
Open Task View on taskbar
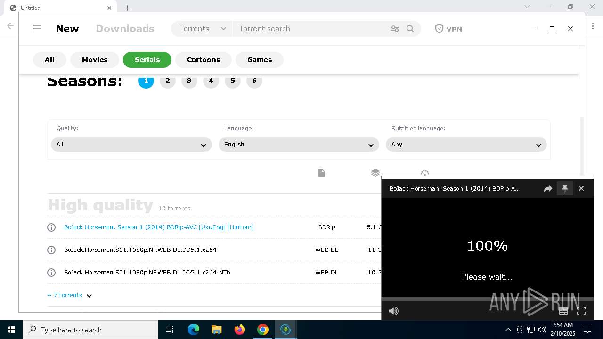170,330
